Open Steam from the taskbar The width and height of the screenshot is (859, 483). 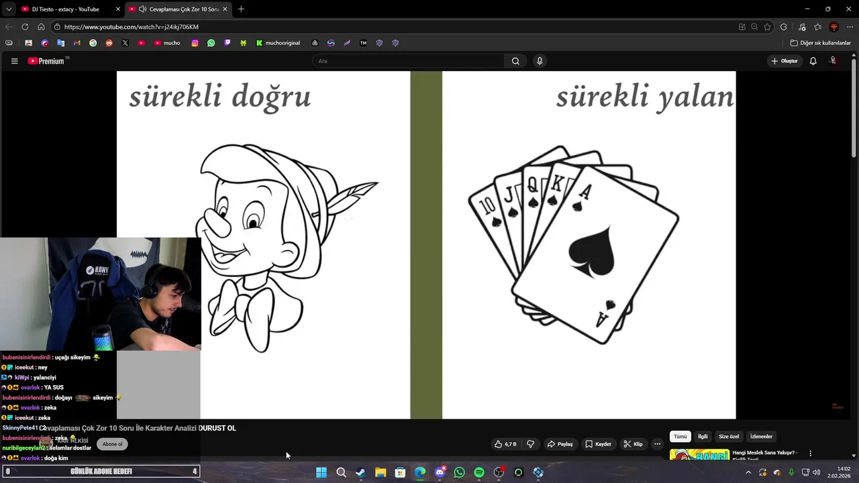point(360,472)
